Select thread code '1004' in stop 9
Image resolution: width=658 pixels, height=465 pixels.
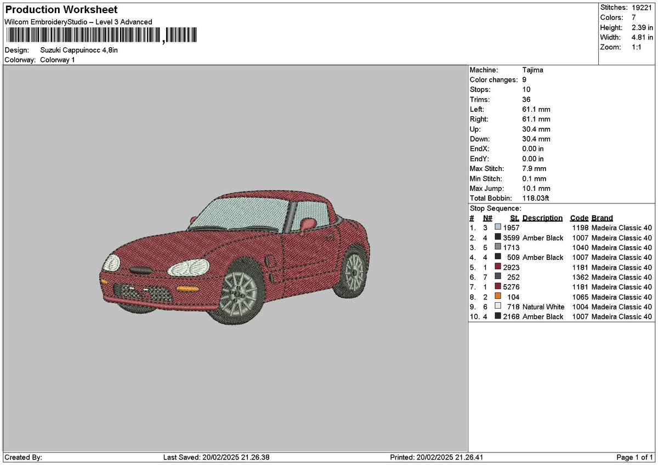click(580, 307)
